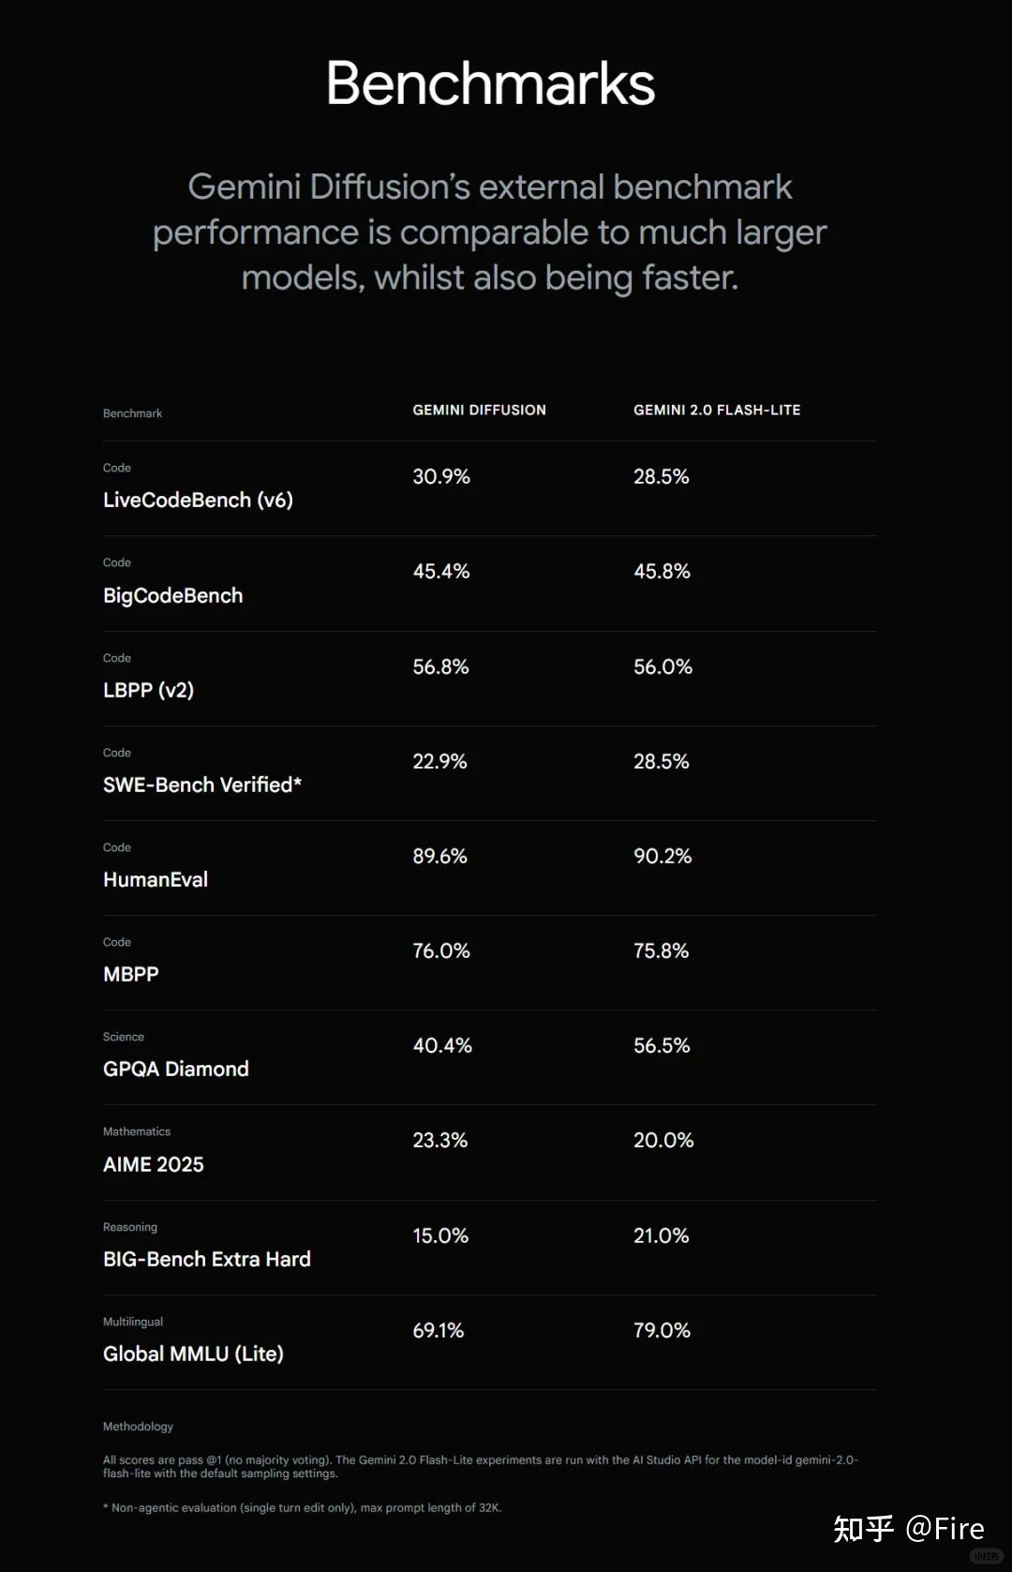Image resolution: width=1012 pixels, height=1572 pixels.
Task: Select the GEMINI DIFFUSION column header
Action: (479, 410)
